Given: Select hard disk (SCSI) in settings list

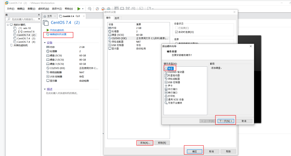Looking at the screenshot, I should pos(138,35).
